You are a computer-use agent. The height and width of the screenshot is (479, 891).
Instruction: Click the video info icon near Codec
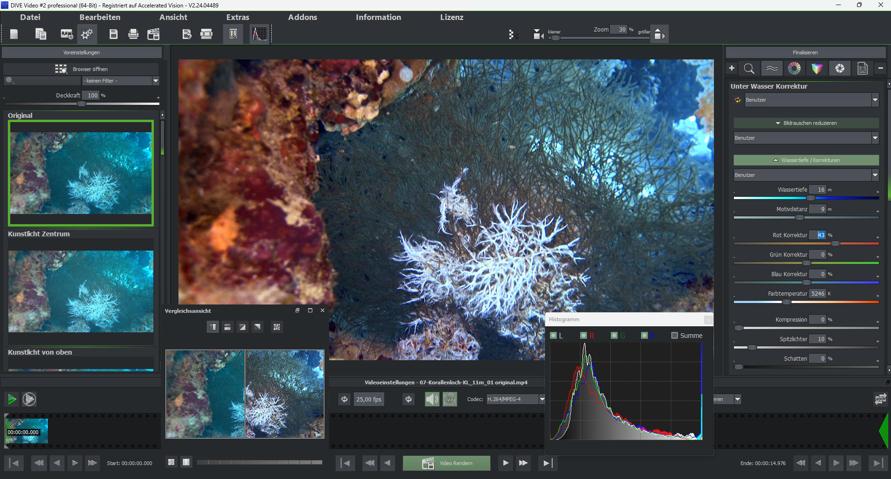pos(449,399)
